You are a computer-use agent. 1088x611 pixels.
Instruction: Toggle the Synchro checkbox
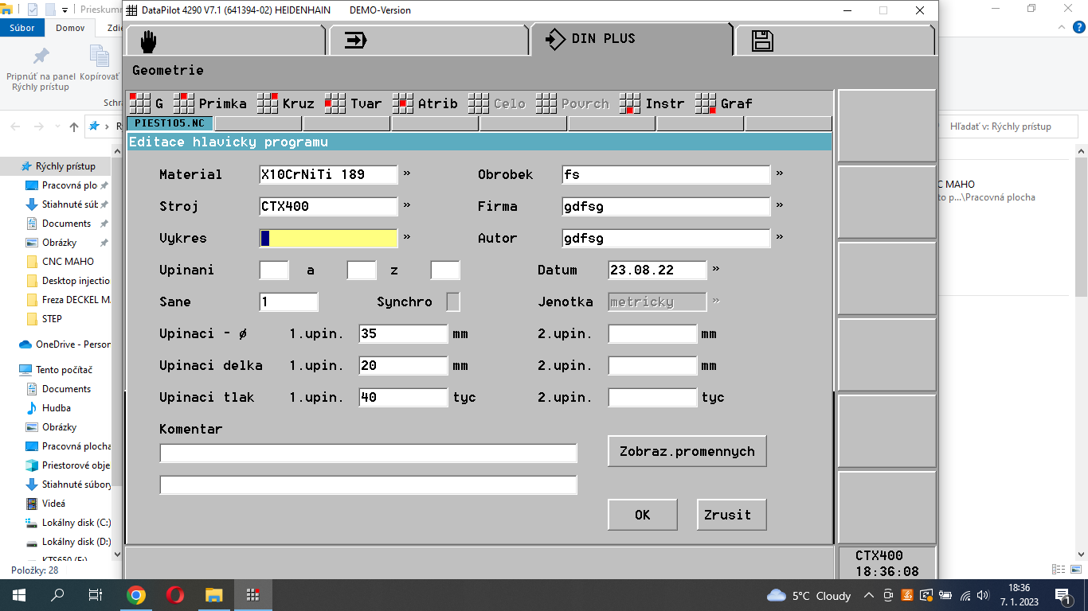pyautogui.click(x=452, y=302)
